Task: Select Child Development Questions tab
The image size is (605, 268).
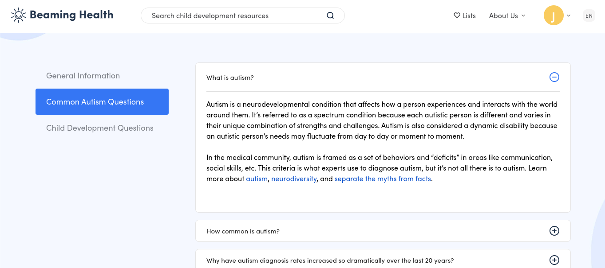Action: (100, 128)
